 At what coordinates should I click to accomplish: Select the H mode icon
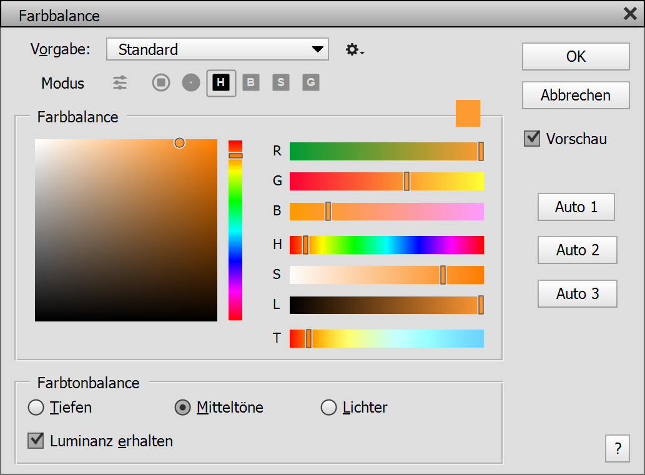click(x=221, y=82)
